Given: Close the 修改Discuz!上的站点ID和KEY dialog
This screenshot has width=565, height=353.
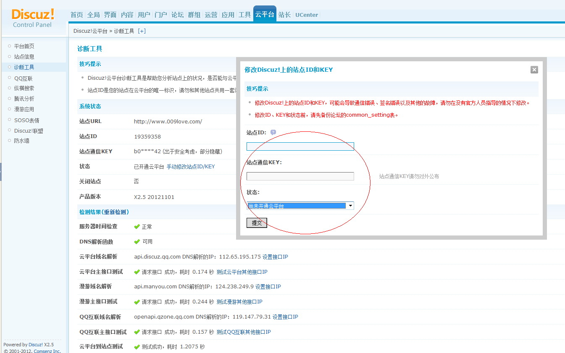Looking at the screenshot, I should [534, 70].
